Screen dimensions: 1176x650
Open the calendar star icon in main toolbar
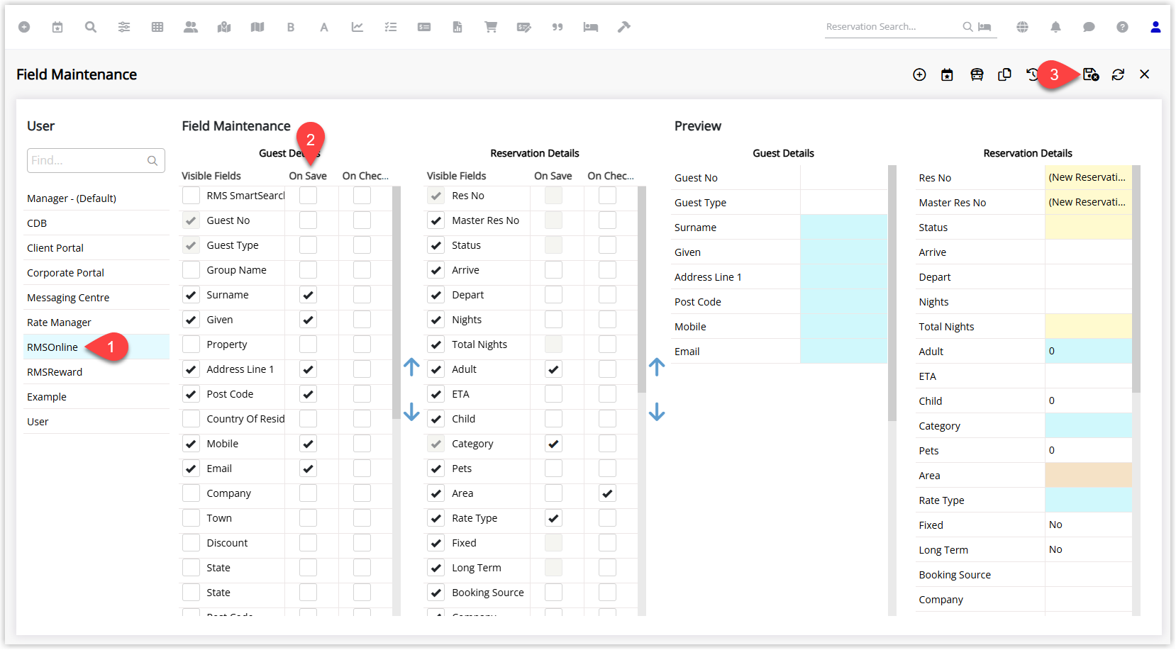[57, 27]
